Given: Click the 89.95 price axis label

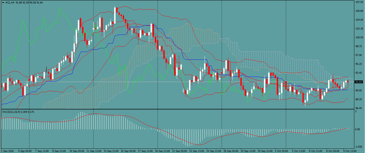Looking at the screenshot, I should point(359,91).
